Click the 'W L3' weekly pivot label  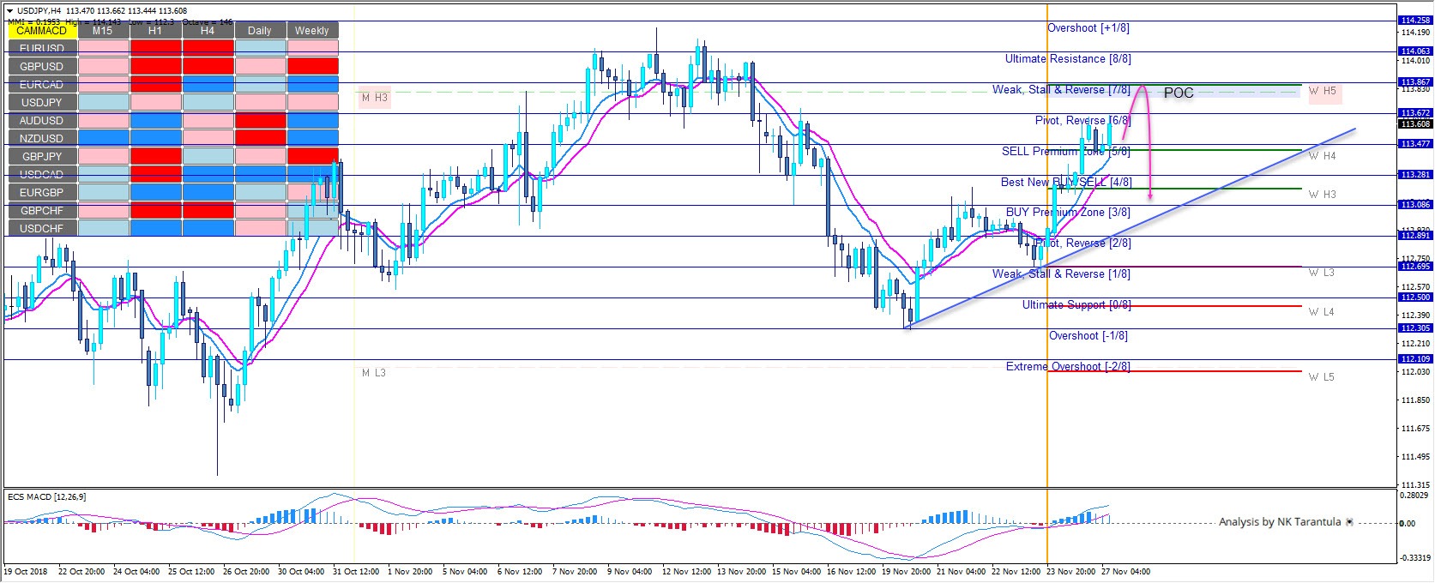1322,273
